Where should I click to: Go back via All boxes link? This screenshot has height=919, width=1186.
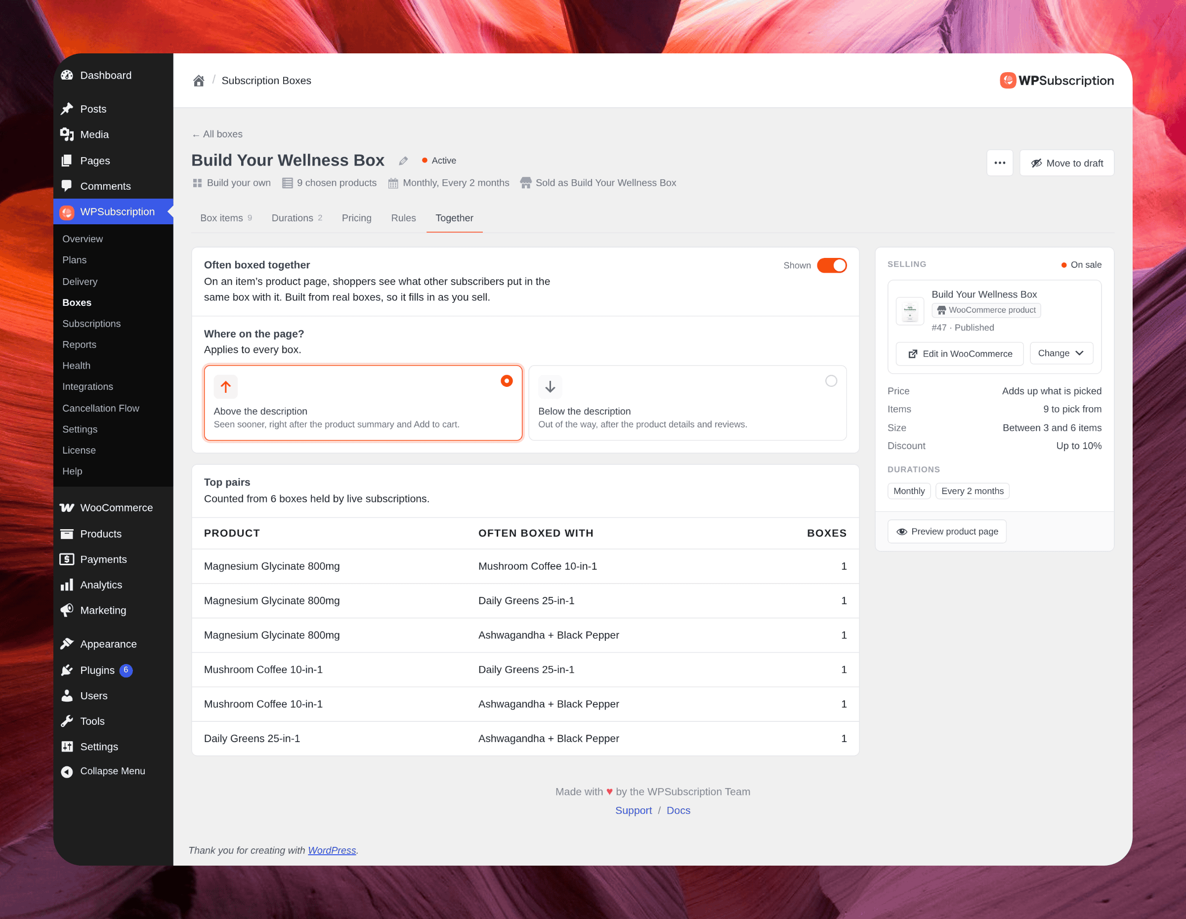[x=217, y=134]
